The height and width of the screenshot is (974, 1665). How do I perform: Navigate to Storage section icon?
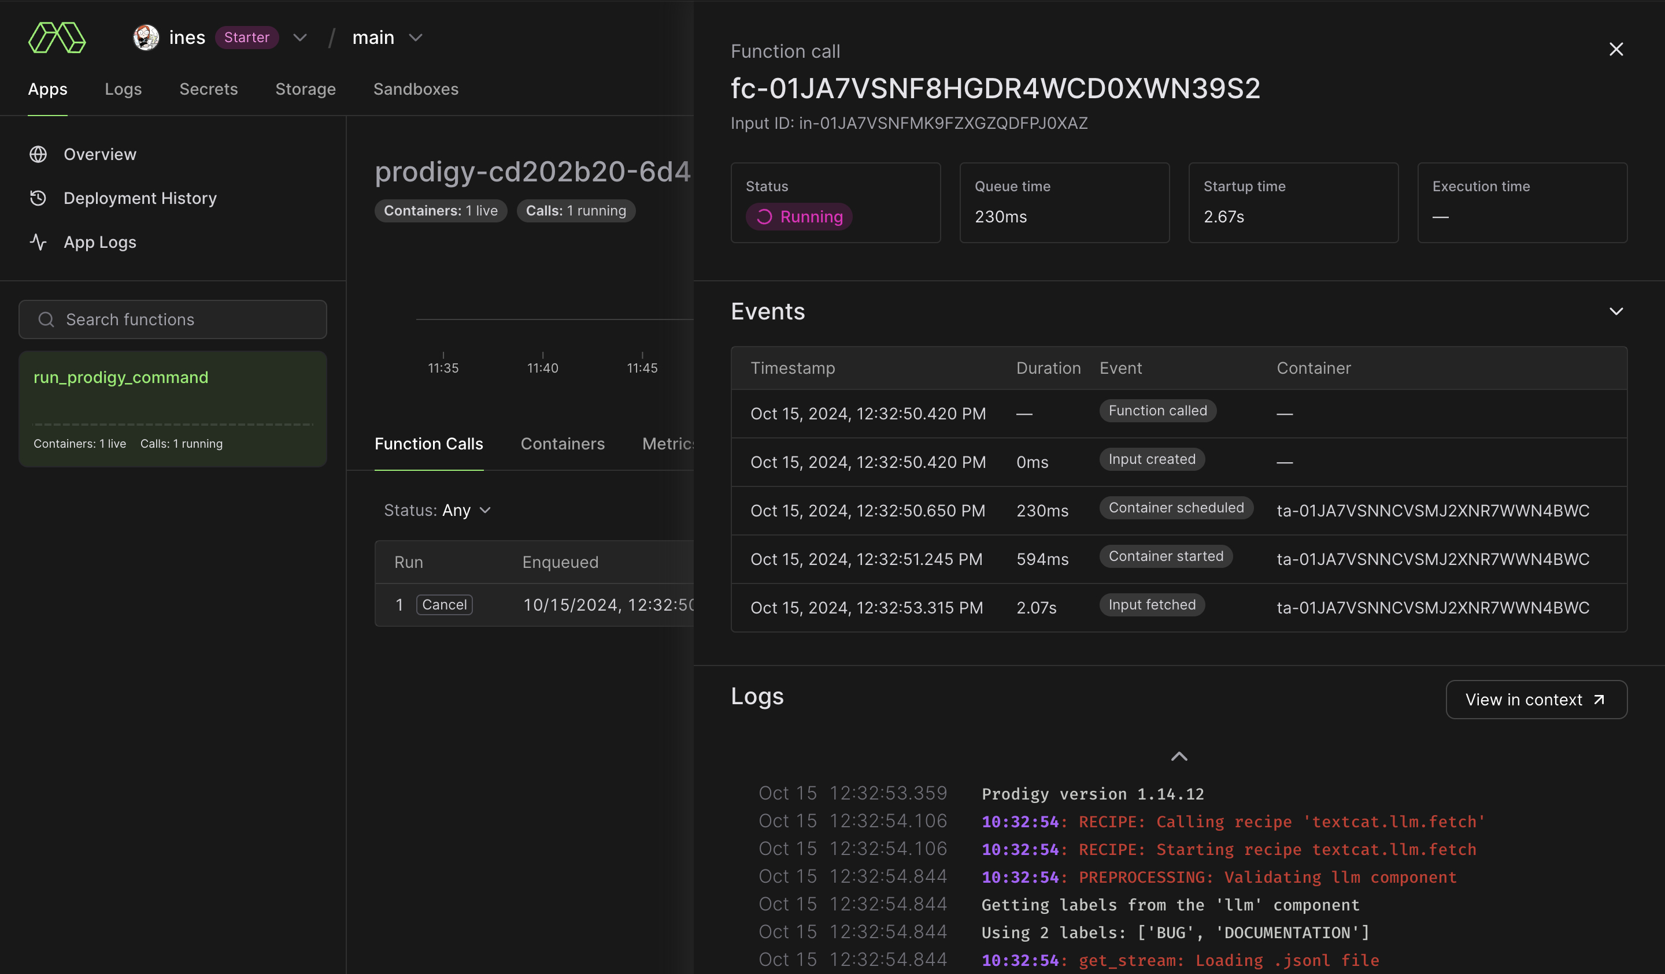coord(305,90)
